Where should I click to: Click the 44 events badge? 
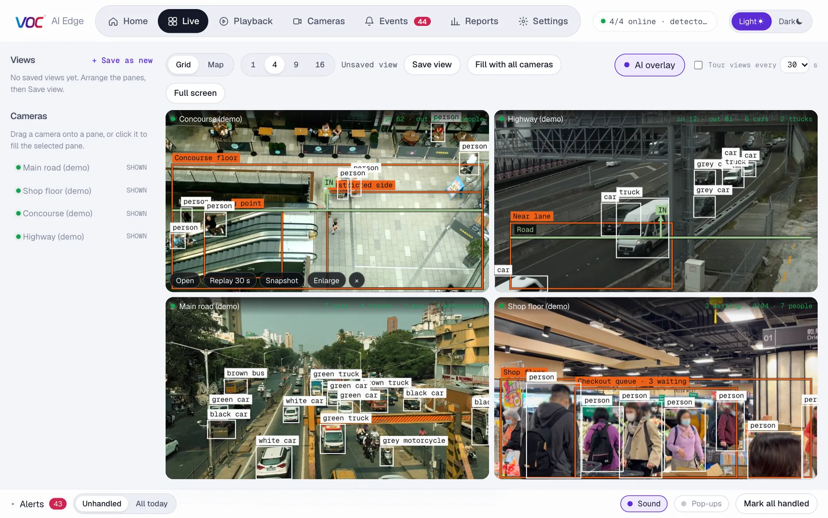422,22
